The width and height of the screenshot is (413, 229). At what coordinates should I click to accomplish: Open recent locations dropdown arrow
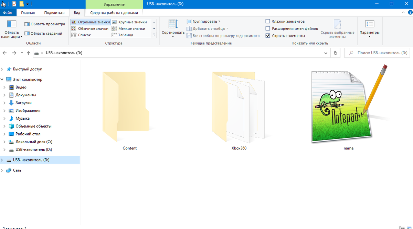tap(22, 53)
